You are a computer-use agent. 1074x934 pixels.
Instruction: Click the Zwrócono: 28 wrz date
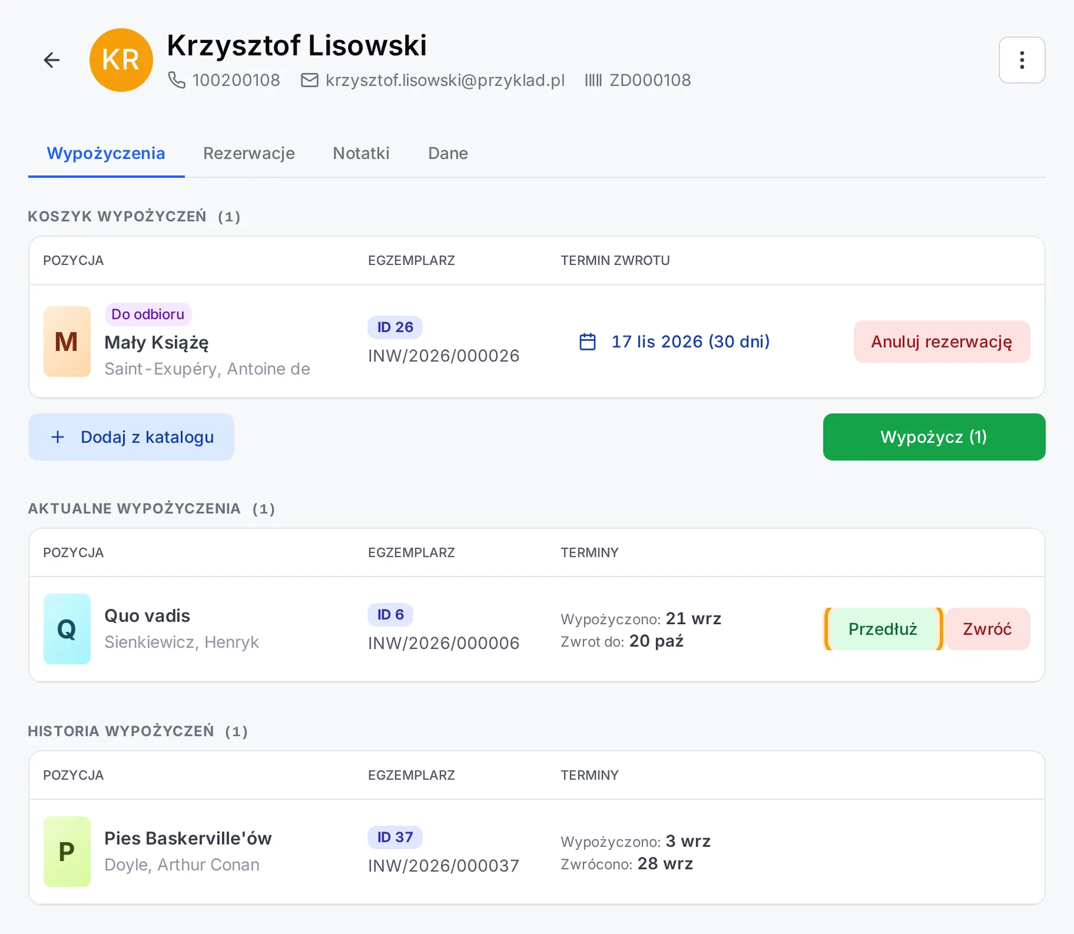627,864
